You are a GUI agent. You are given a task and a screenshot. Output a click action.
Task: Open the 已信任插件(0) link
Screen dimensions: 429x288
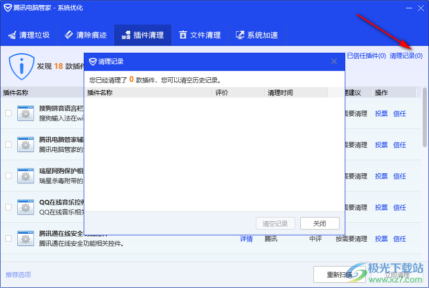pos(366,56)
